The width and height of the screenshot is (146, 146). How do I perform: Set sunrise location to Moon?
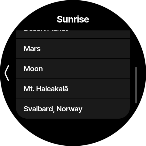[73, 69]
